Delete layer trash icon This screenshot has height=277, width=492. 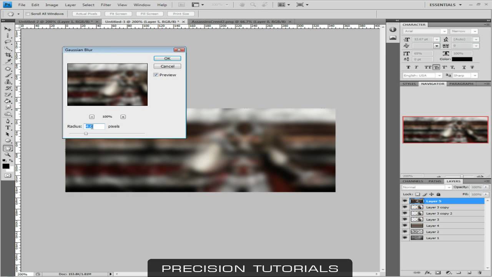click(x=480, y=272)
